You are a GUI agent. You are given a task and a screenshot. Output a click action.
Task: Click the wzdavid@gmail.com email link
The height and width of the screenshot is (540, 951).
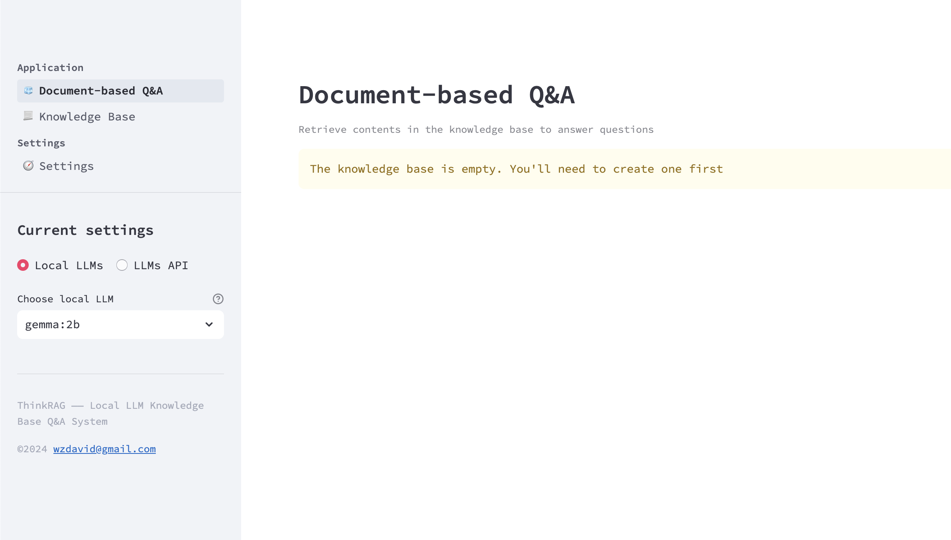[104, 449]
